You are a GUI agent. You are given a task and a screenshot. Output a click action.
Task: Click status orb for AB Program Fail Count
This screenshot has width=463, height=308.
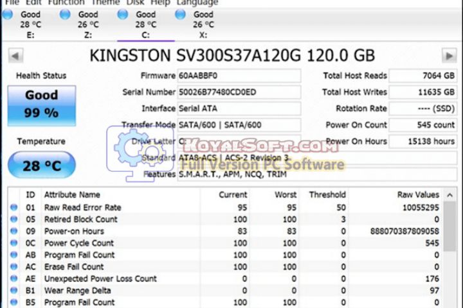point(14,255)
